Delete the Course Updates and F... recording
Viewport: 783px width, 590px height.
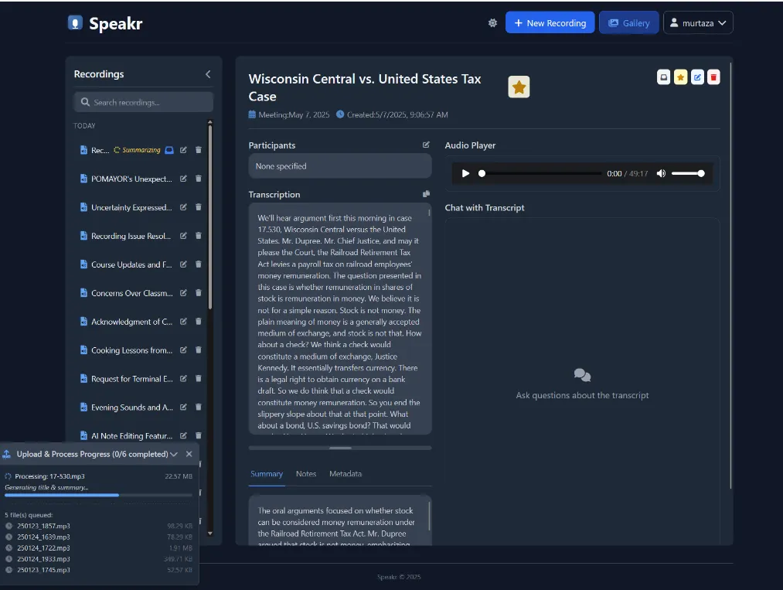tap(198, 264)
